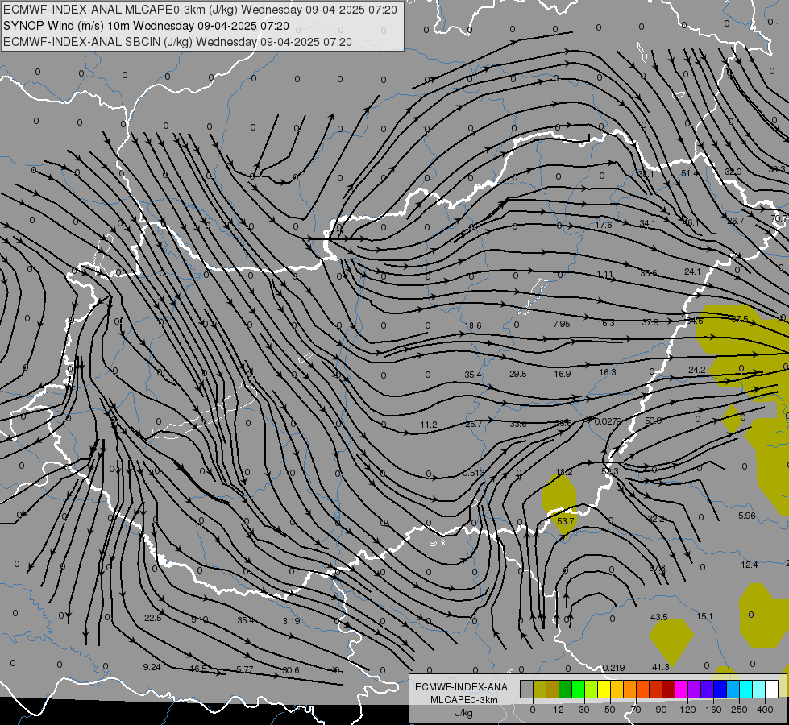Viewport: 789px width, 725px height.
Task: Click the map value 0.513
Action: tap(474, 473)
